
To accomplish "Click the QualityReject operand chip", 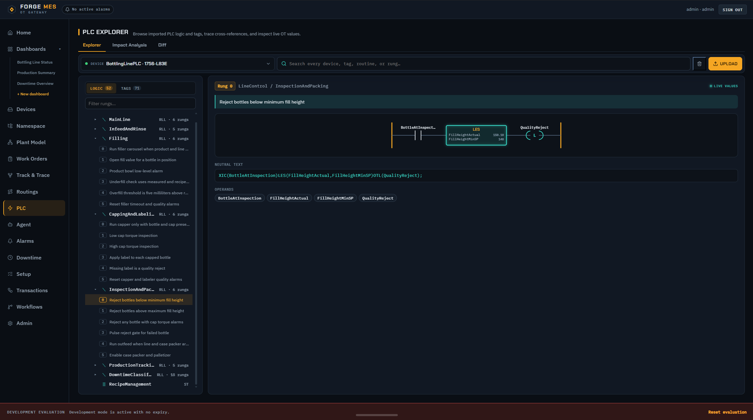I will 377,198.
